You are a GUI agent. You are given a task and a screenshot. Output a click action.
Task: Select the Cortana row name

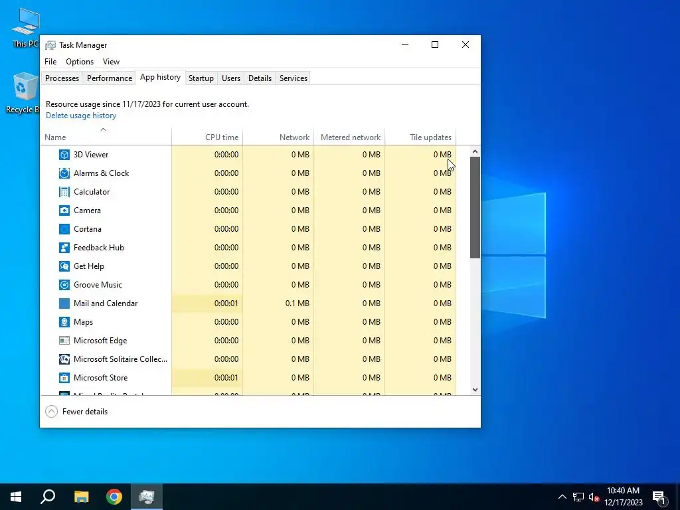87,229
